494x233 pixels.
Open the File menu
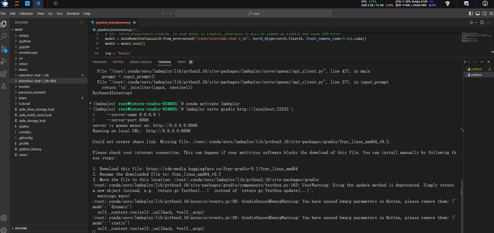coord(3,13)
